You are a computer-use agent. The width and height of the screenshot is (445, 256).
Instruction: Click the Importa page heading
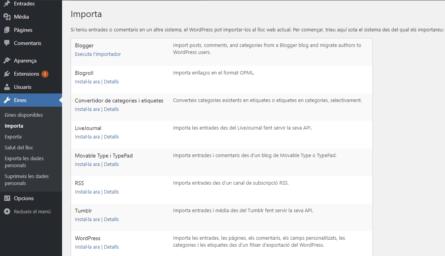86,14
